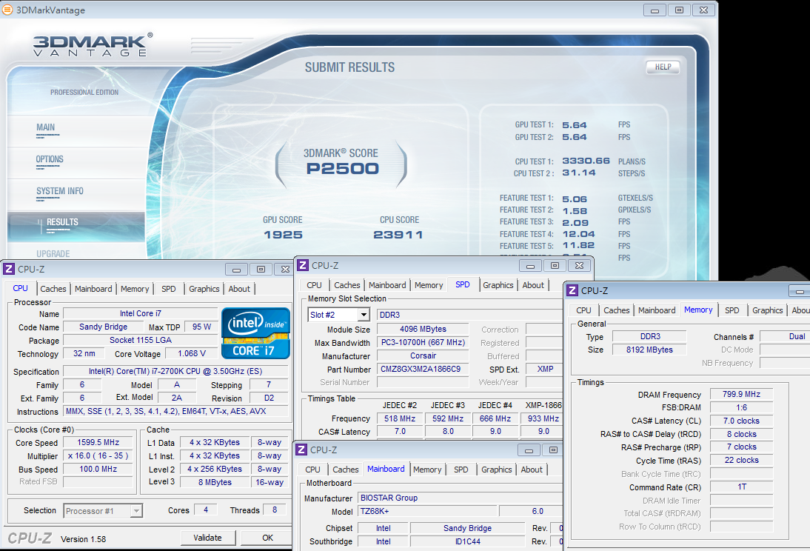Click the Specification field i7-2700K text

click(175, 371)
